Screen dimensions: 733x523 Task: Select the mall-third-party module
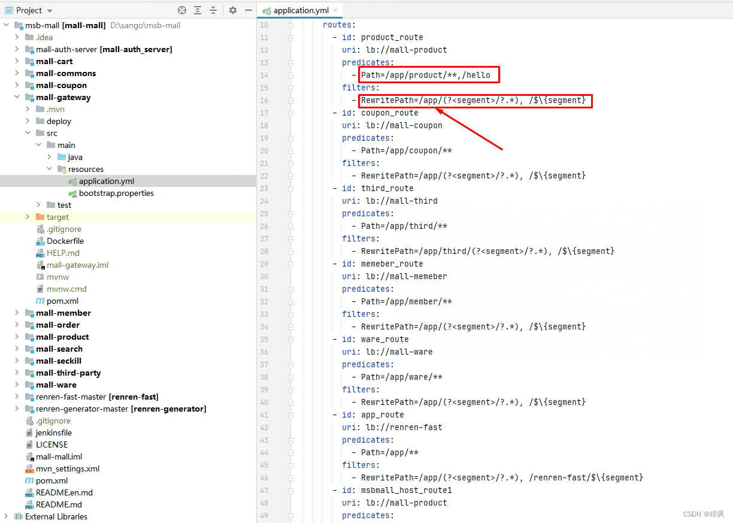68,373
